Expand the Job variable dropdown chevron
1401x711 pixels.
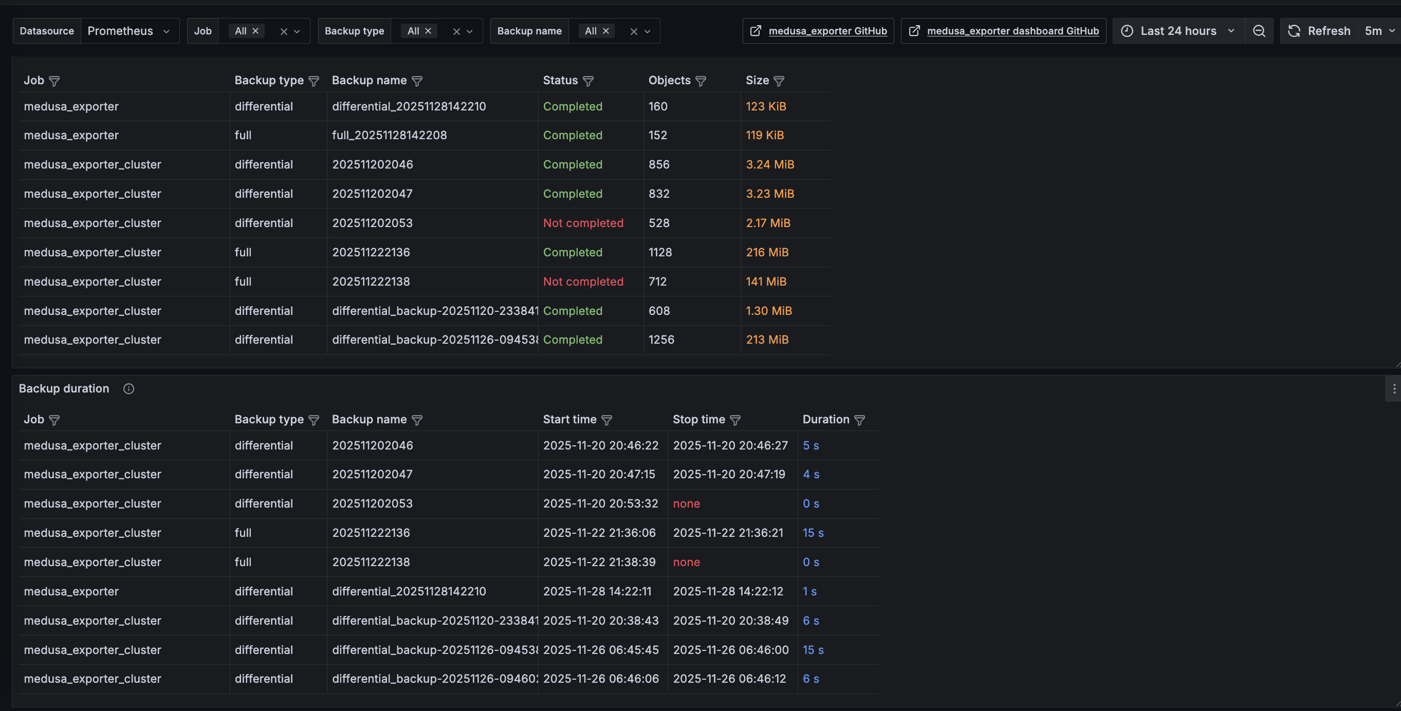297,31
